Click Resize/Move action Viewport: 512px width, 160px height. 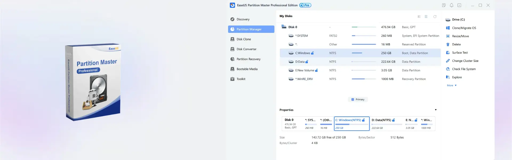point(460,36)
